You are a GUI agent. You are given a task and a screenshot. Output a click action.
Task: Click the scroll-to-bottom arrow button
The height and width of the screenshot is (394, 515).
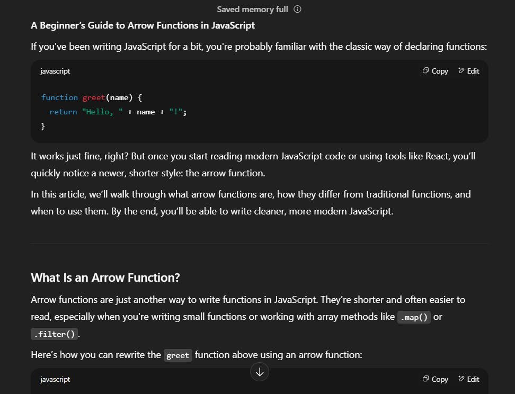(x=259, y=372)
